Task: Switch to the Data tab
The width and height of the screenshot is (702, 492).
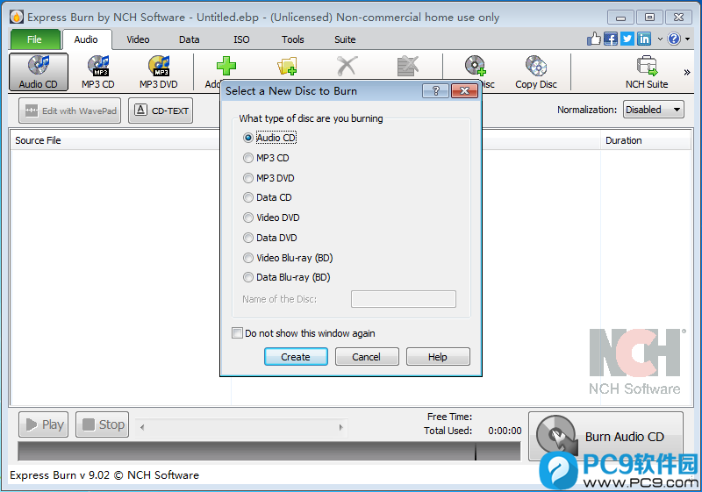Action: (x=190, y=39)
